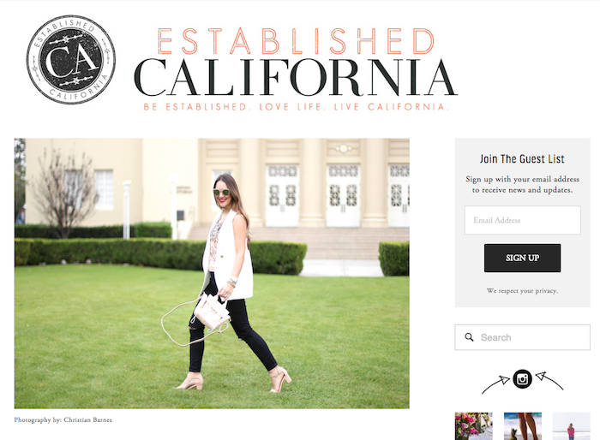Click the black CALIFORNIA site title
The width and height of the screenshot is (600, 440).
(x=296, y=78)
